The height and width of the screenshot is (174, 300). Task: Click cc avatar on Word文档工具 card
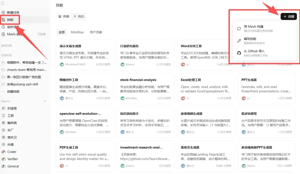183,65
